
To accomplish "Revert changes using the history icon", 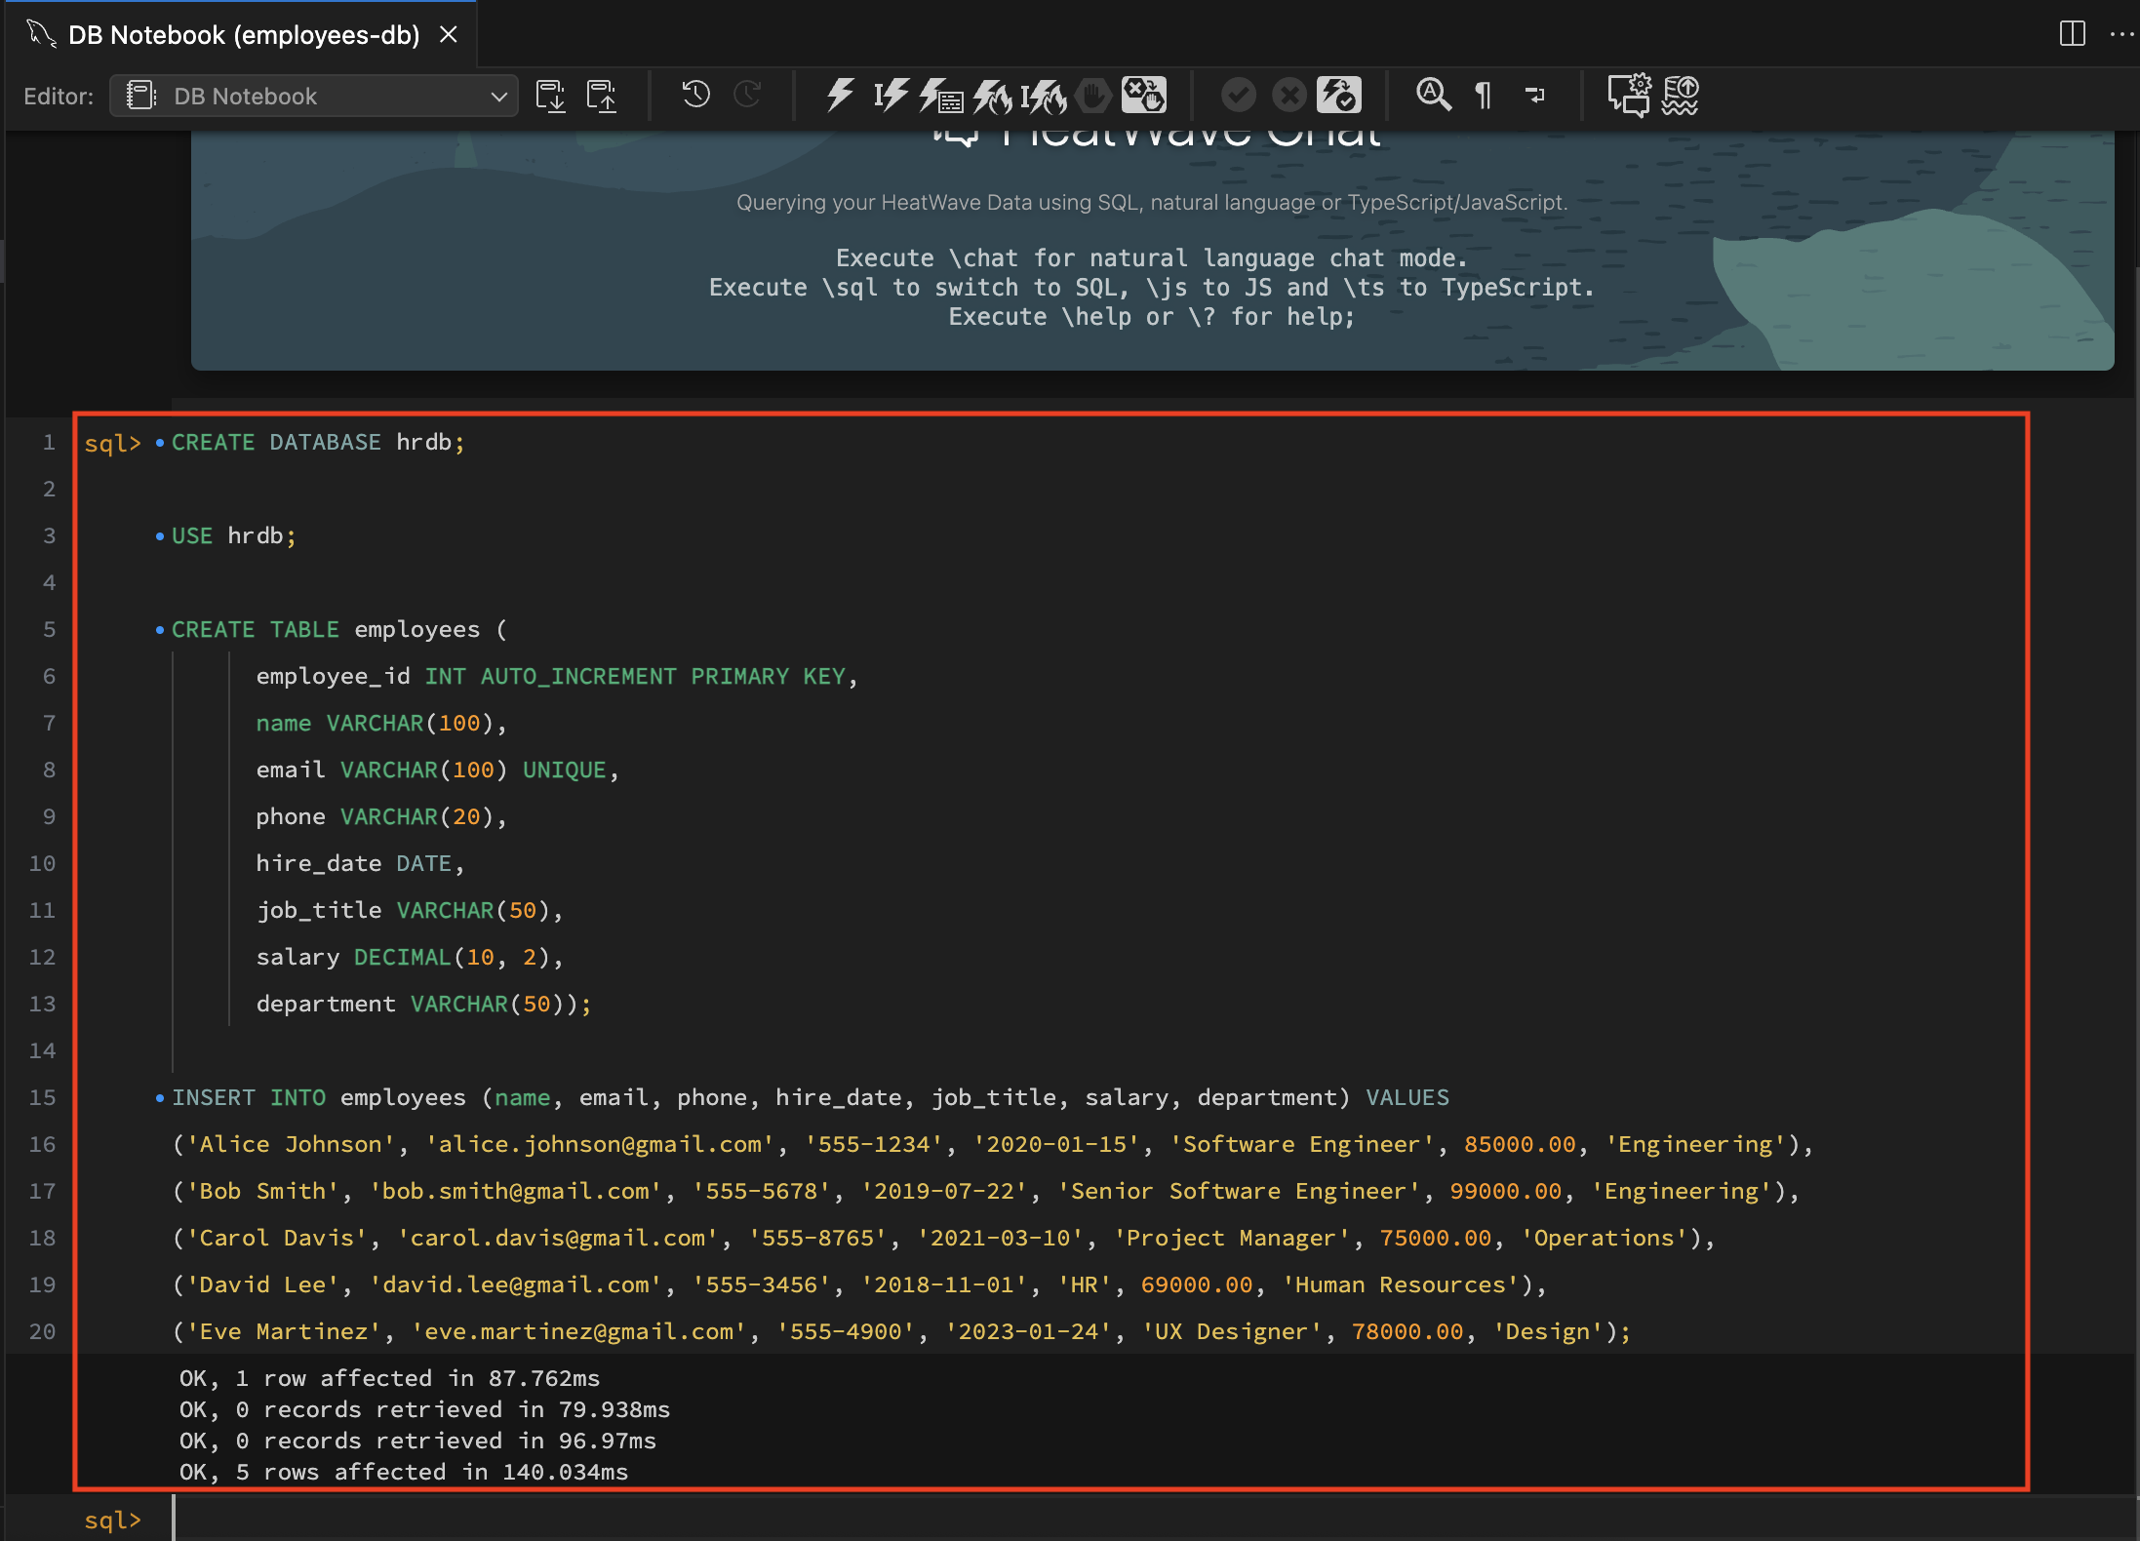I will [x=695, y=96].
